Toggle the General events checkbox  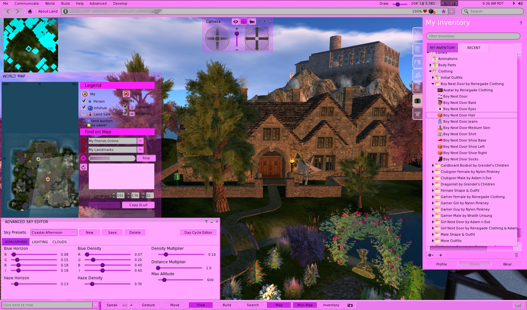(125, 107)
